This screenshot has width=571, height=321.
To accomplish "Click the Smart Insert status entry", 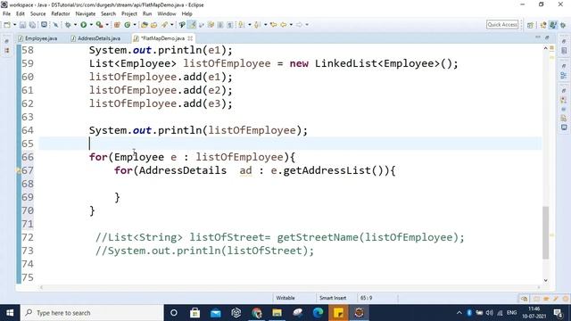I will point(333,298).
